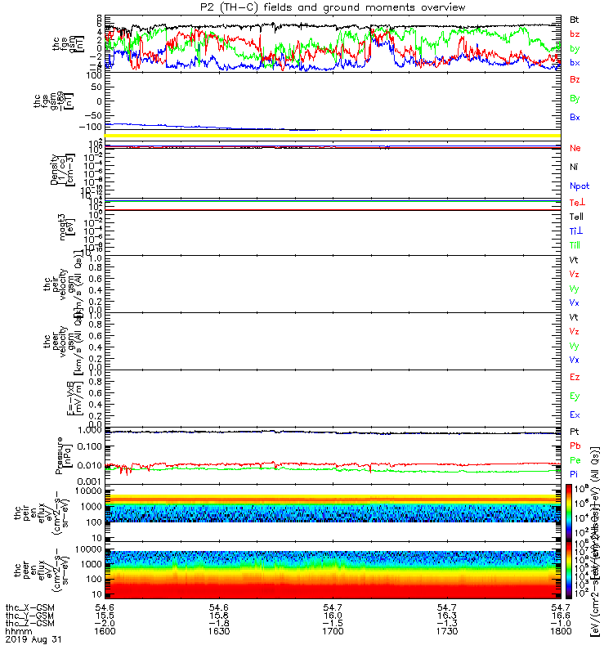Select the green 'Ey' electric field label
613x654 pixels.
click(575, 396)
